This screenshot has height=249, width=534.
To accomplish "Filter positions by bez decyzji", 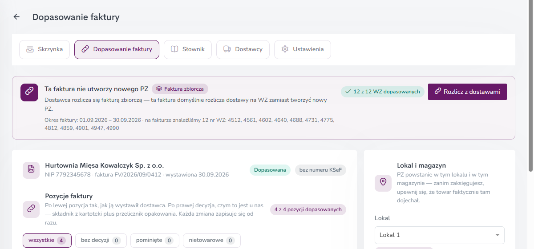I will click(x=101, y=241).
